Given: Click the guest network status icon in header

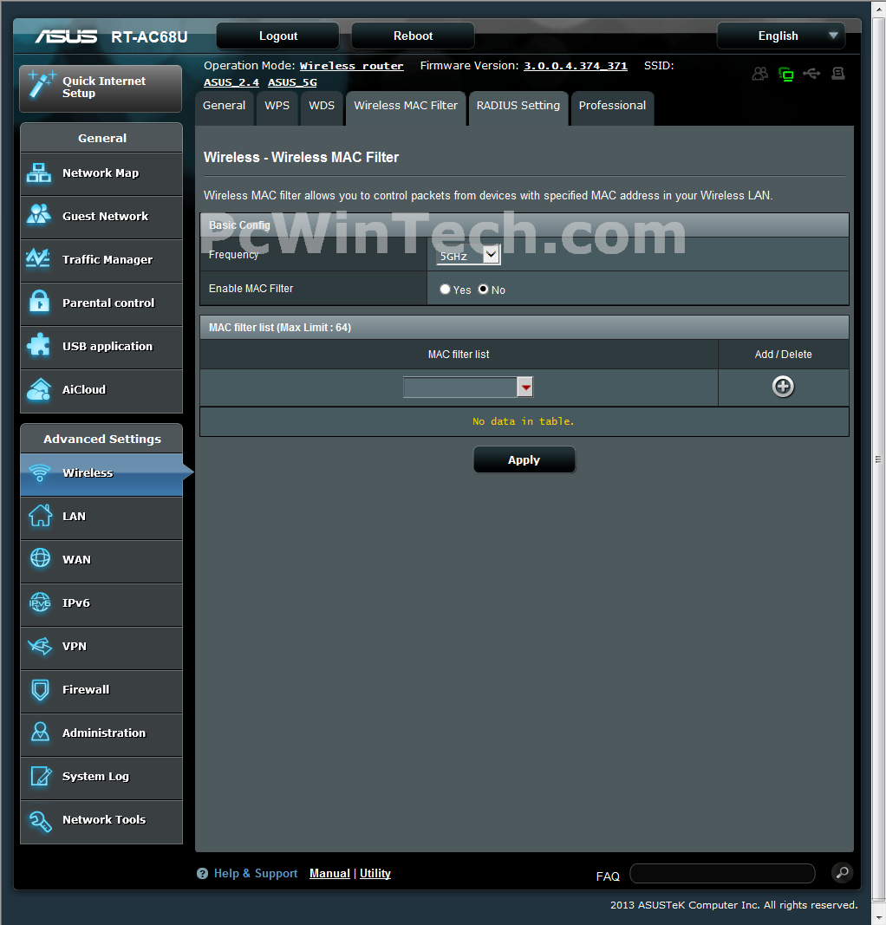Looking at the screenshot, I should coord(759,74).
